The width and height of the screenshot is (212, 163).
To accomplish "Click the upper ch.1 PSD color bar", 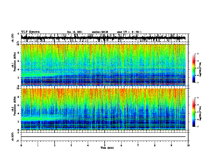I will coord(194,68).
